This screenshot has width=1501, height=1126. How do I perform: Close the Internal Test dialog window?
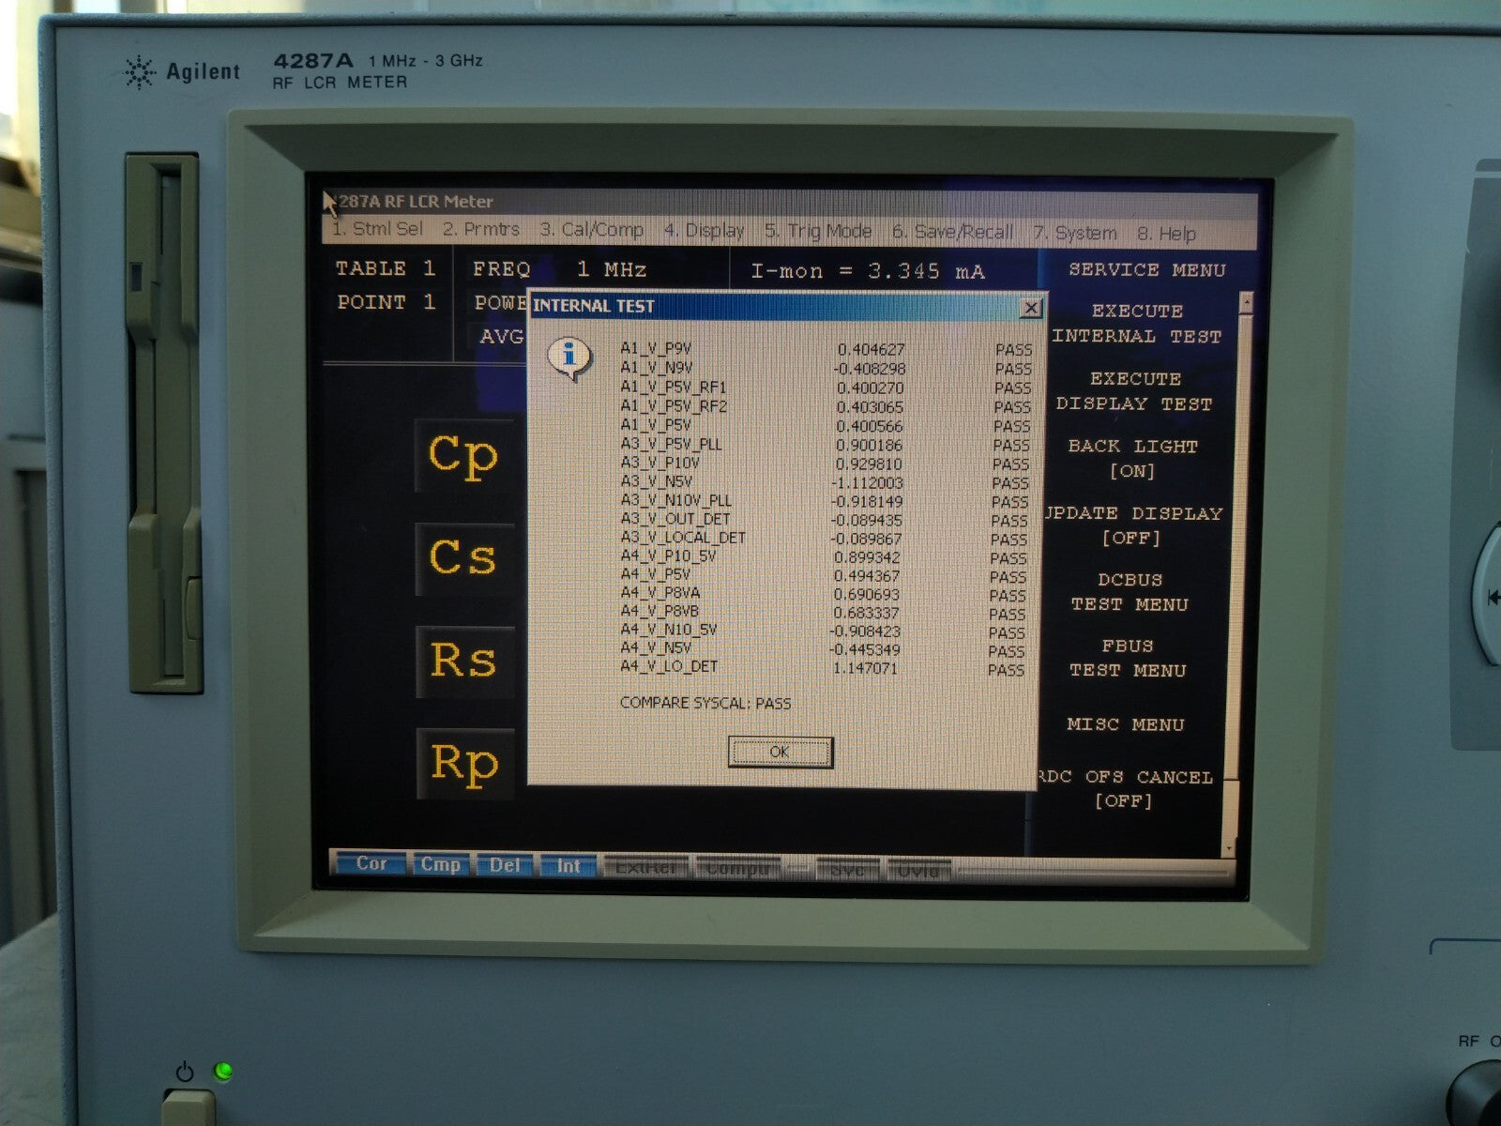(1030, 308)
